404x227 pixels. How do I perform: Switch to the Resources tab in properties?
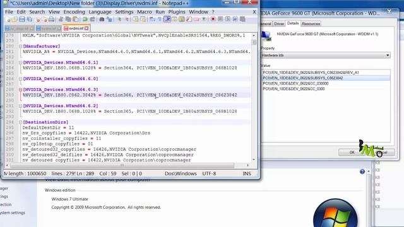click(x=311, y=24)
